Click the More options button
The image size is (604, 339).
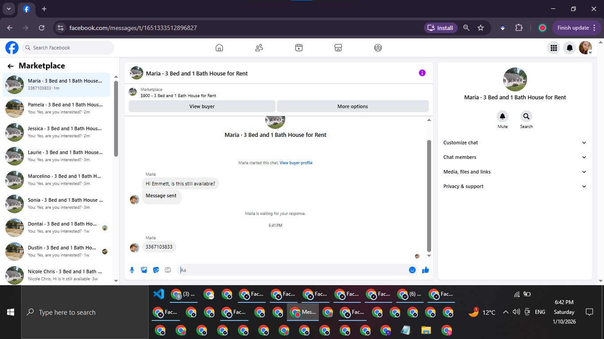point(352,106)
